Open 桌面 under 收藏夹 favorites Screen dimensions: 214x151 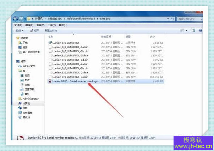click(25, 47)
